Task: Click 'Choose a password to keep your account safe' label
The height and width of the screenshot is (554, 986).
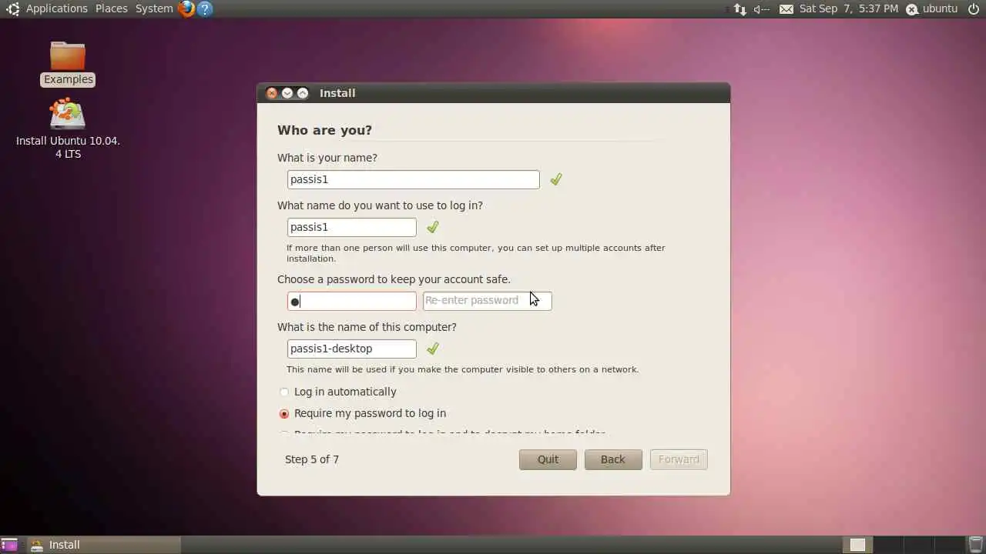Action: pyautogui.click(x=394, y=279)
